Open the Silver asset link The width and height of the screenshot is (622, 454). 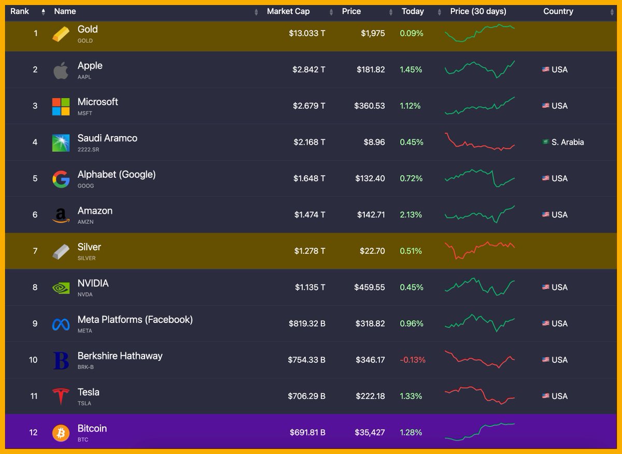pyautogui.click(x=89, y=247)
